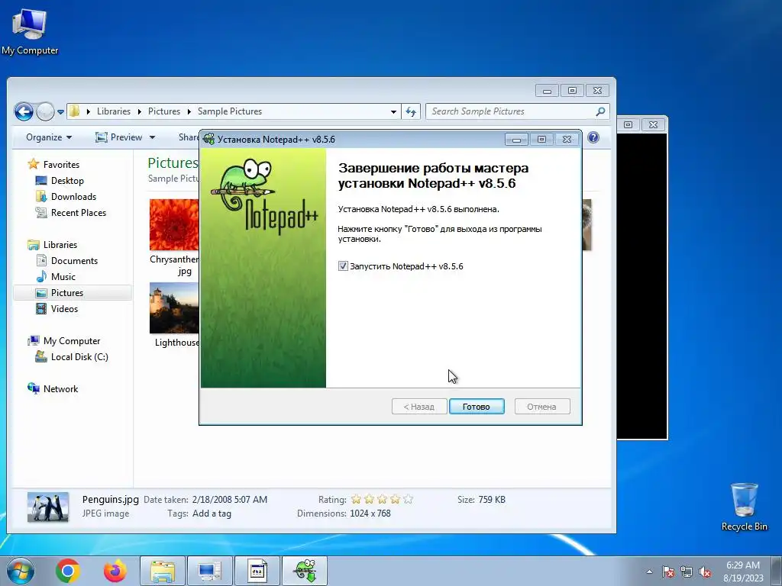The height and width of the screenshot is (586, 782).
Task: Select Pictures library in navigation pane
Action: (73, 292)
